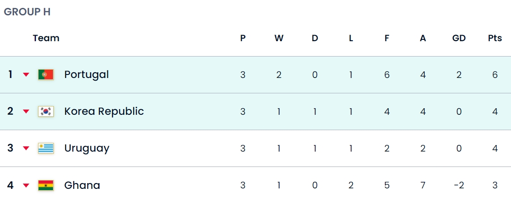Click Portugal's points value of 6
The image size is (511, 202).
[495, 75]
